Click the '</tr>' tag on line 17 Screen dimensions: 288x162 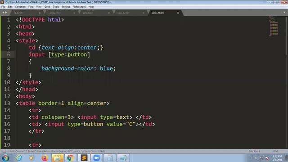point(36,131)
